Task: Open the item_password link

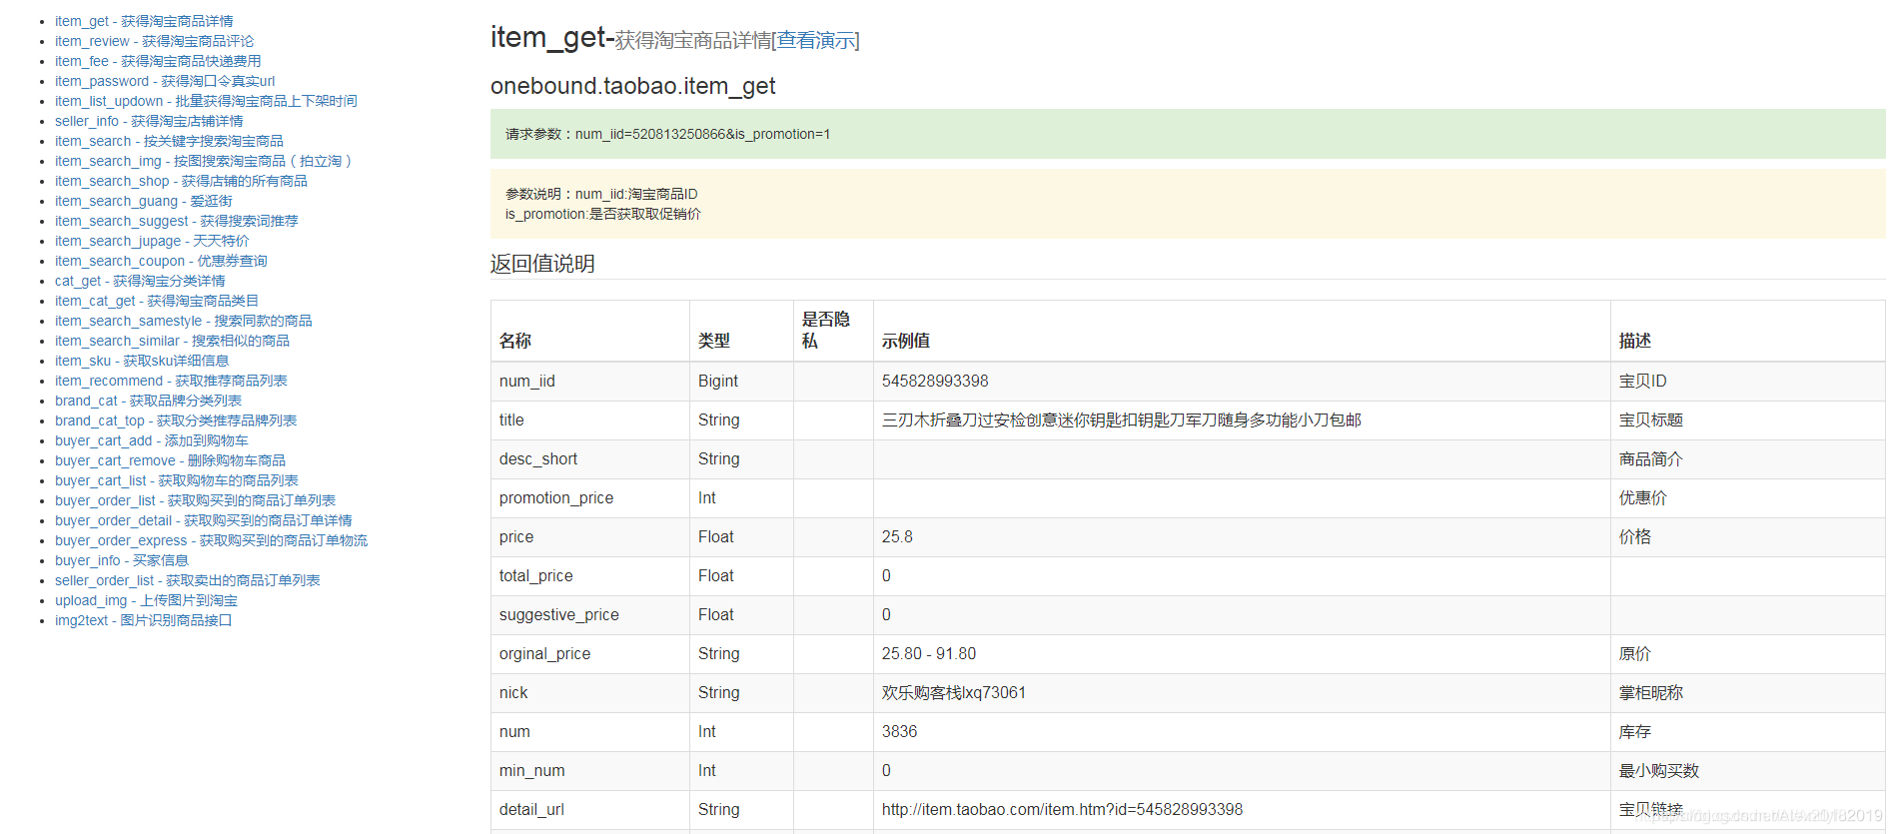Action: pyautogui.click(x=165, y=81)
